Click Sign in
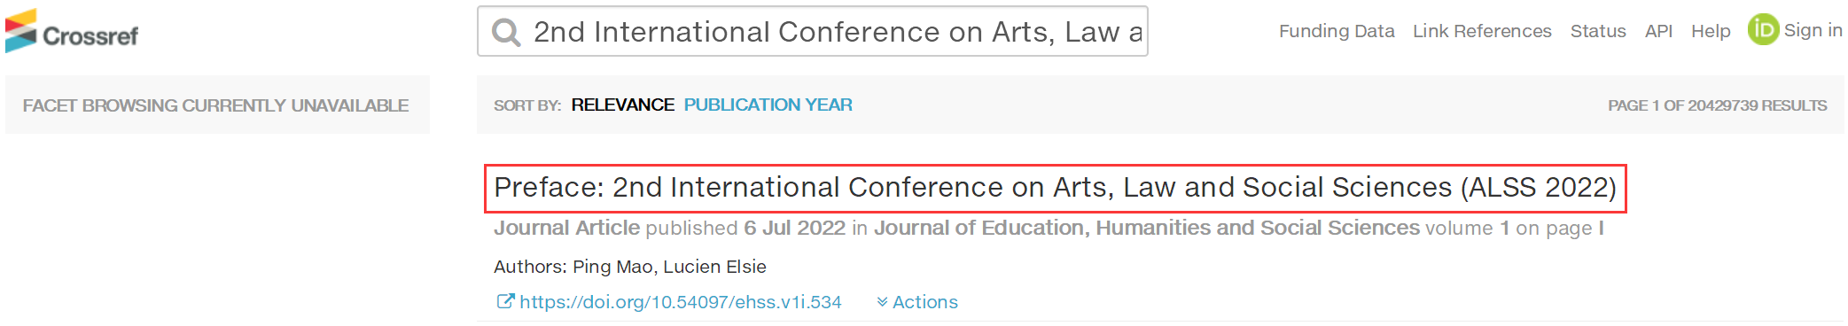This screenshot has height=326, width=1848. (x=1813, y=30)
